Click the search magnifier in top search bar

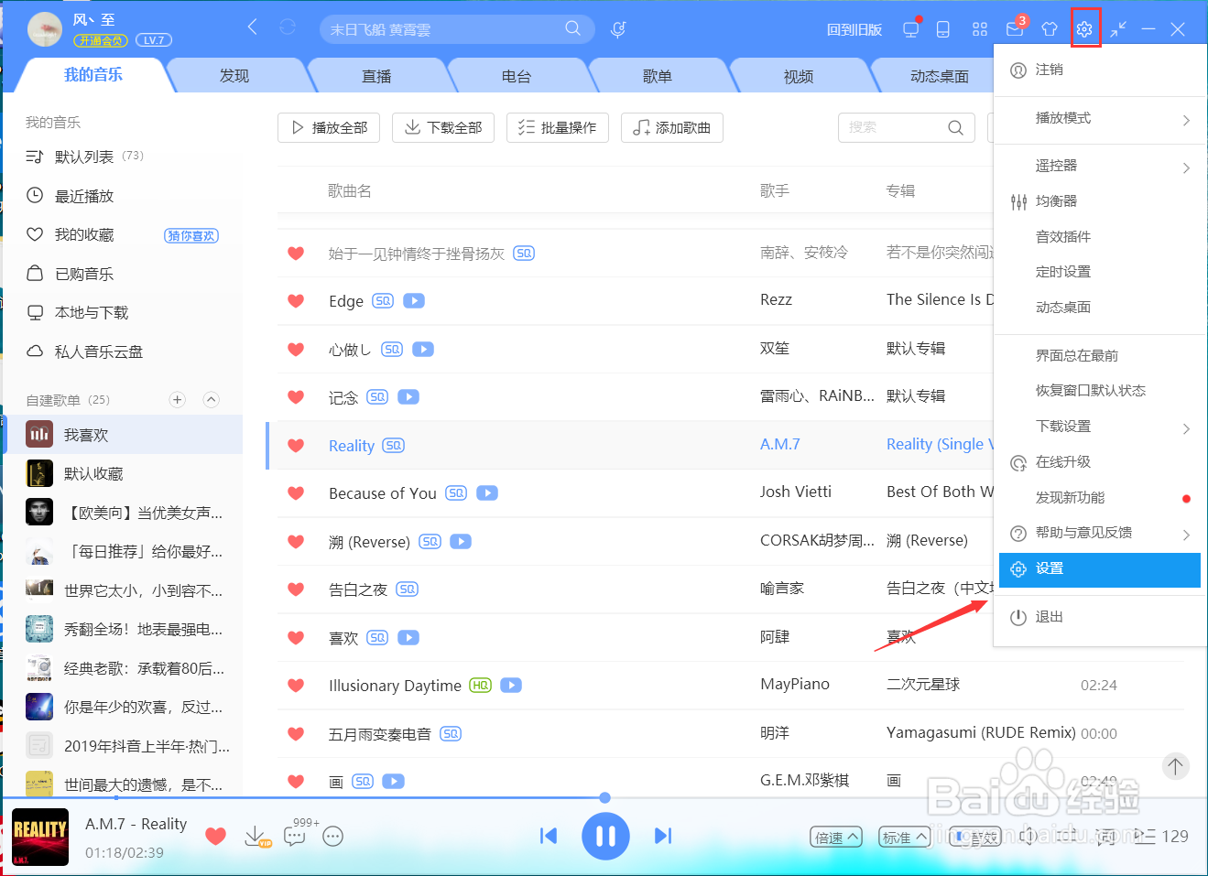[x=572, y=28]
